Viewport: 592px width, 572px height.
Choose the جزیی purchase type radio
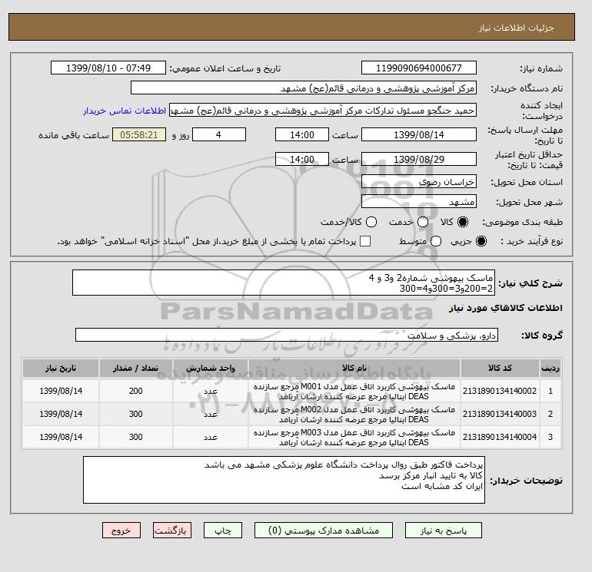pos(481,241)
